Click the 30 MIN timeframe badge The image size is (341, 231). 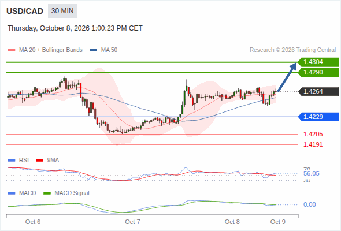pyautogui.click(x=62, y=11)
